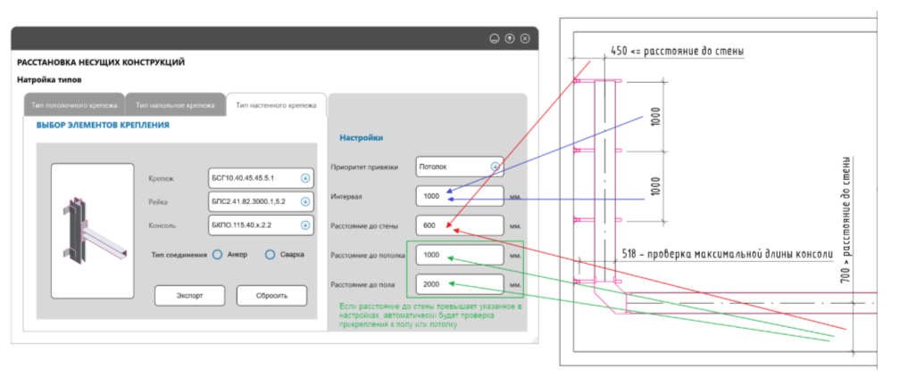Click the Экспорт button
Screen dimensions: 900x385
click(x=189, y=296)
